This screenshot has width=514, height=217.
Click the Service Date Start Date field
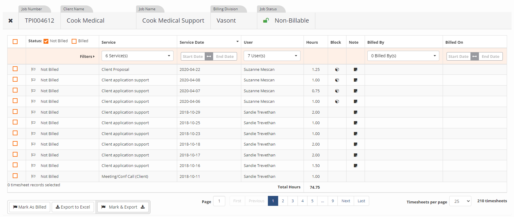point(193,56)
